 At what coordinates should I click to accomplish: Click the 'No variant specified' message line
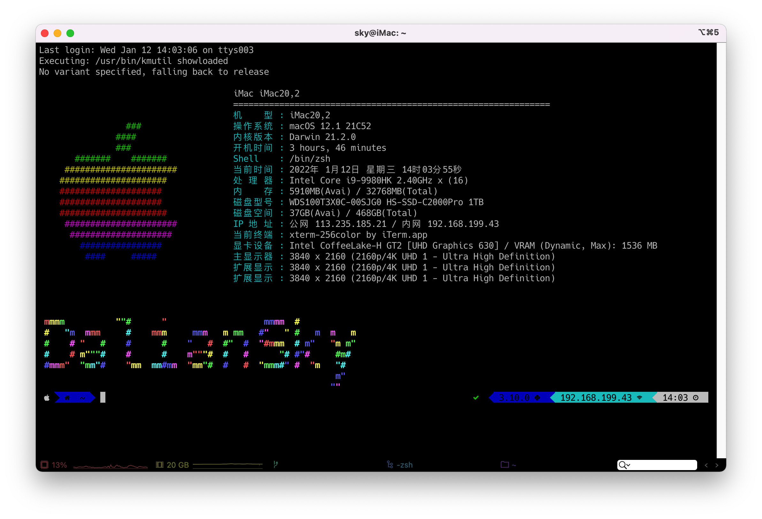point(154,72)
